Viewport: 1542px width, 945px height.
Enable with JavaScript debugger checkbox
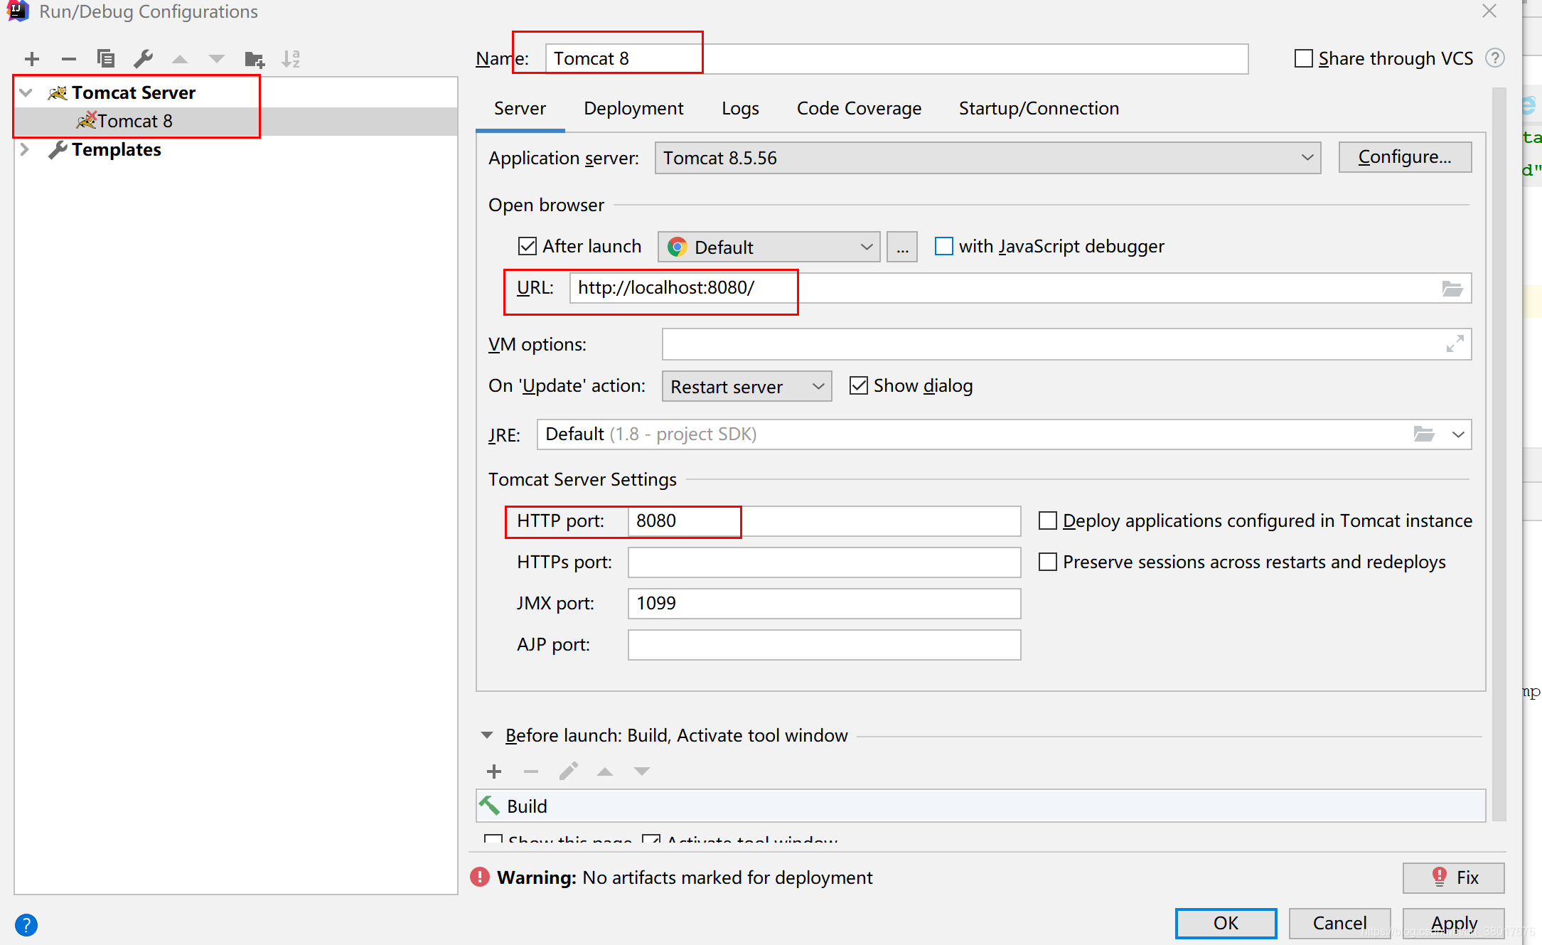pyautogui.click(x=943, y=247)
